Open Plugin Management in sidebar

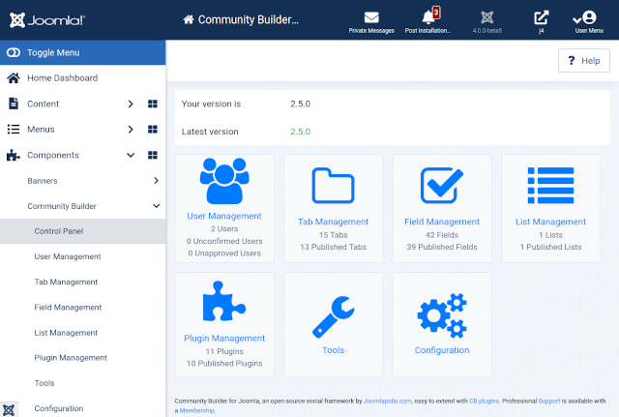coord(71,358)
